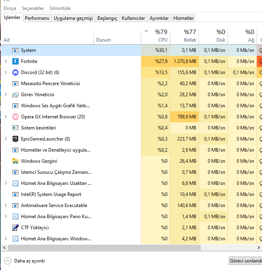Expand Hizmet Ana Bilgisayarı: Pano row

tap(6, 217)
